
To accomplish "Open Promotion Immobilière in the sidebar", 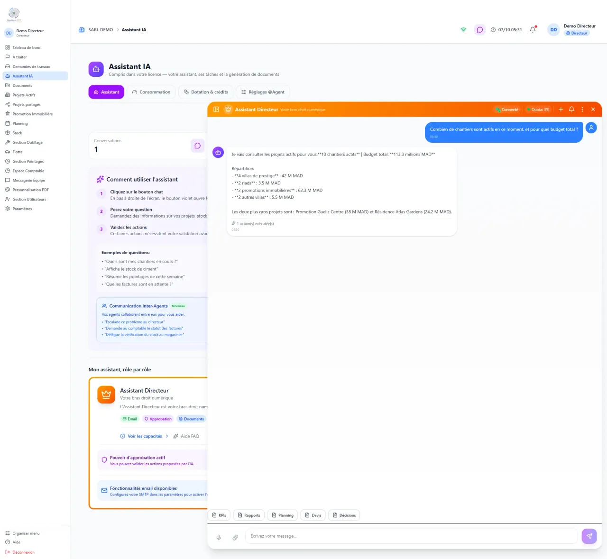I will tap(35, 114).
